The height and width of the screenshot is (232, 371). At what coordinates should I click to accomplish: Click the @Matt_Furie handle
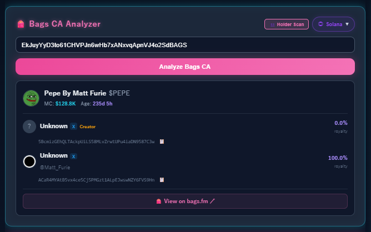[x=55, y=168]
